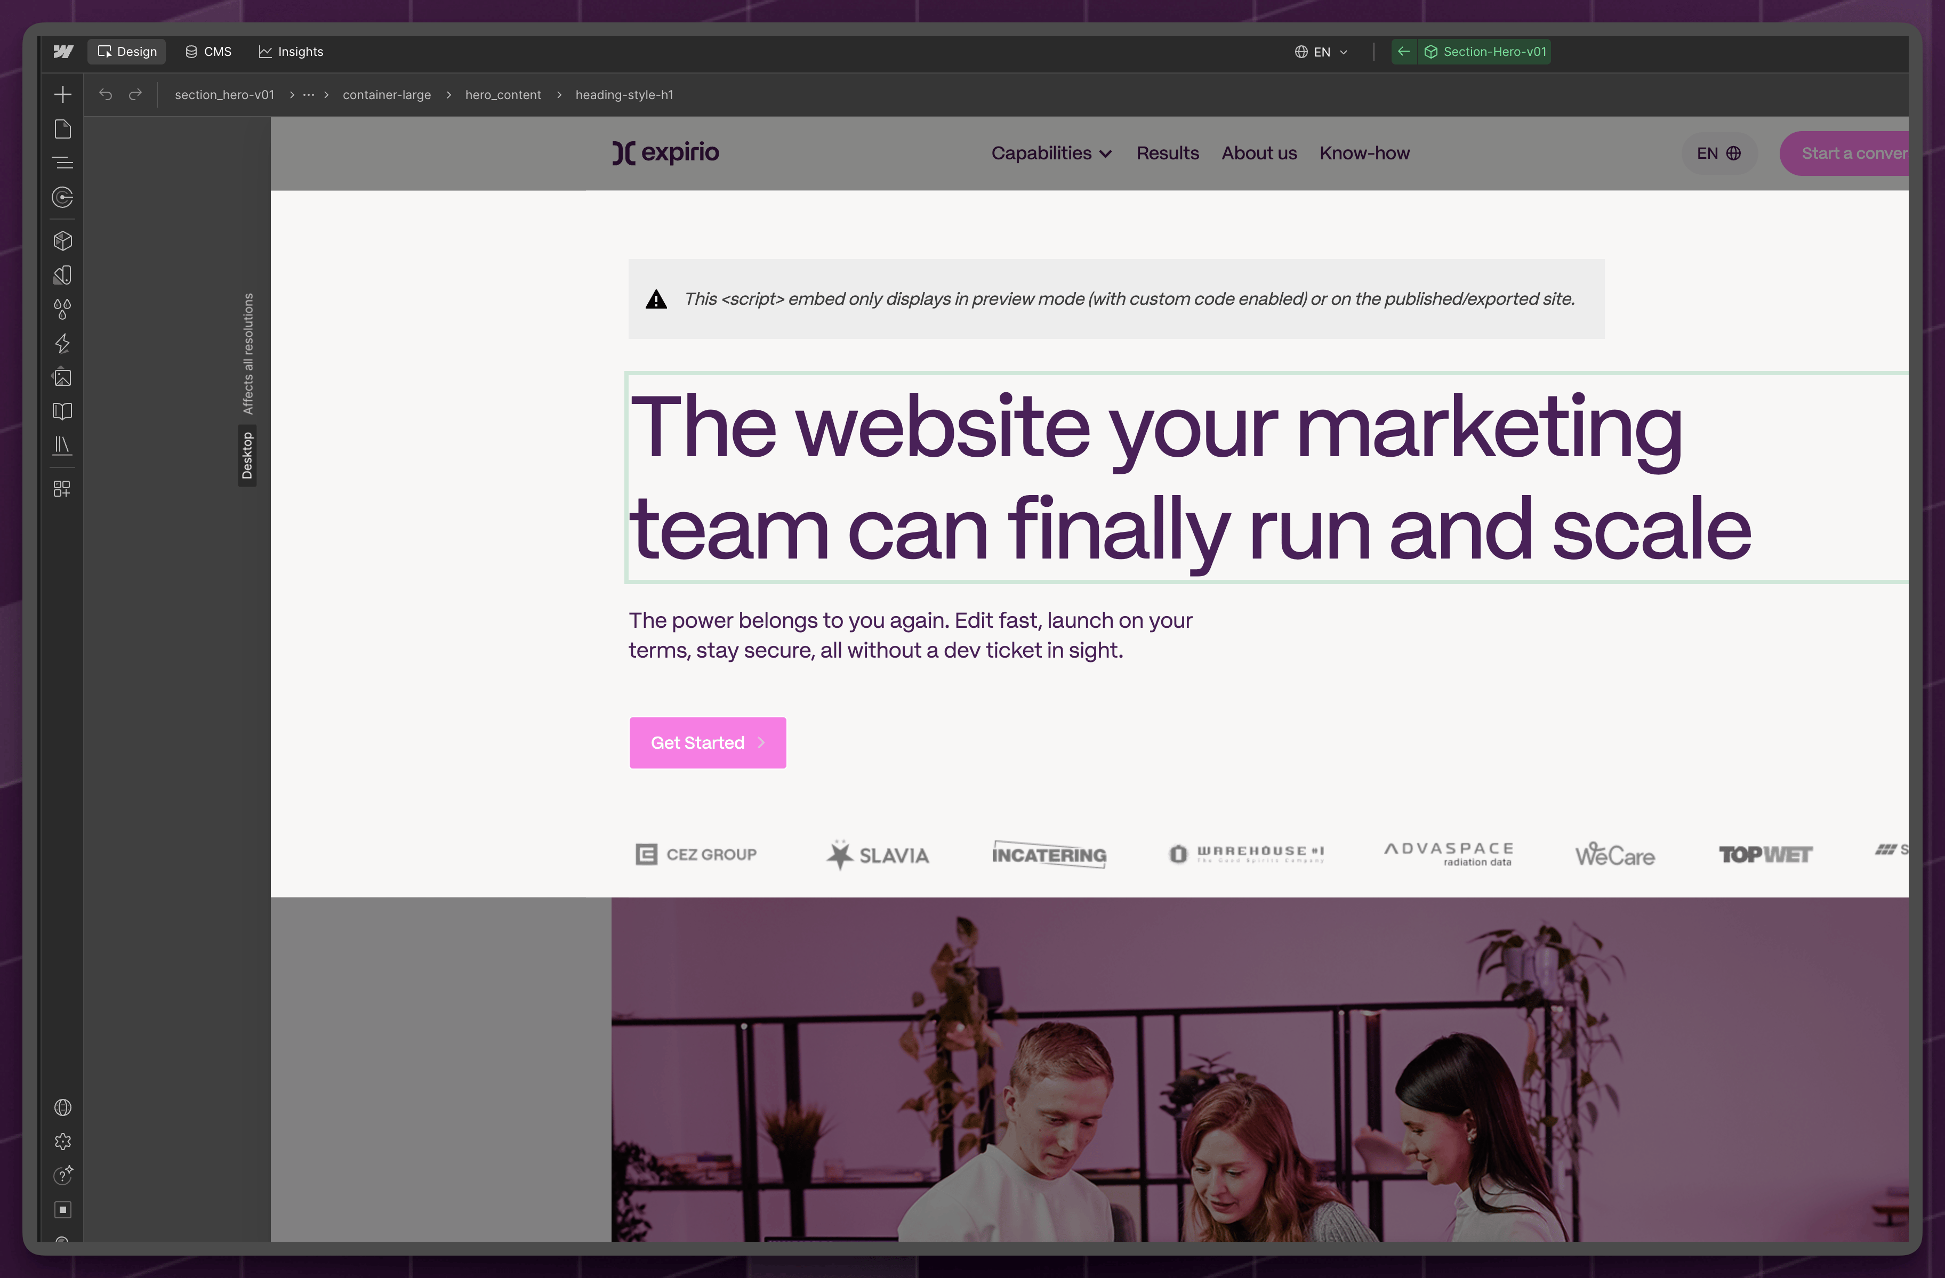Select container-large breadcrumb

click(387, 95)
